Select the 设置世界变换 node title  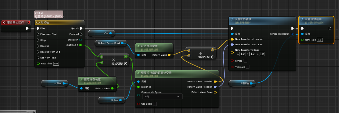[243, 19]
